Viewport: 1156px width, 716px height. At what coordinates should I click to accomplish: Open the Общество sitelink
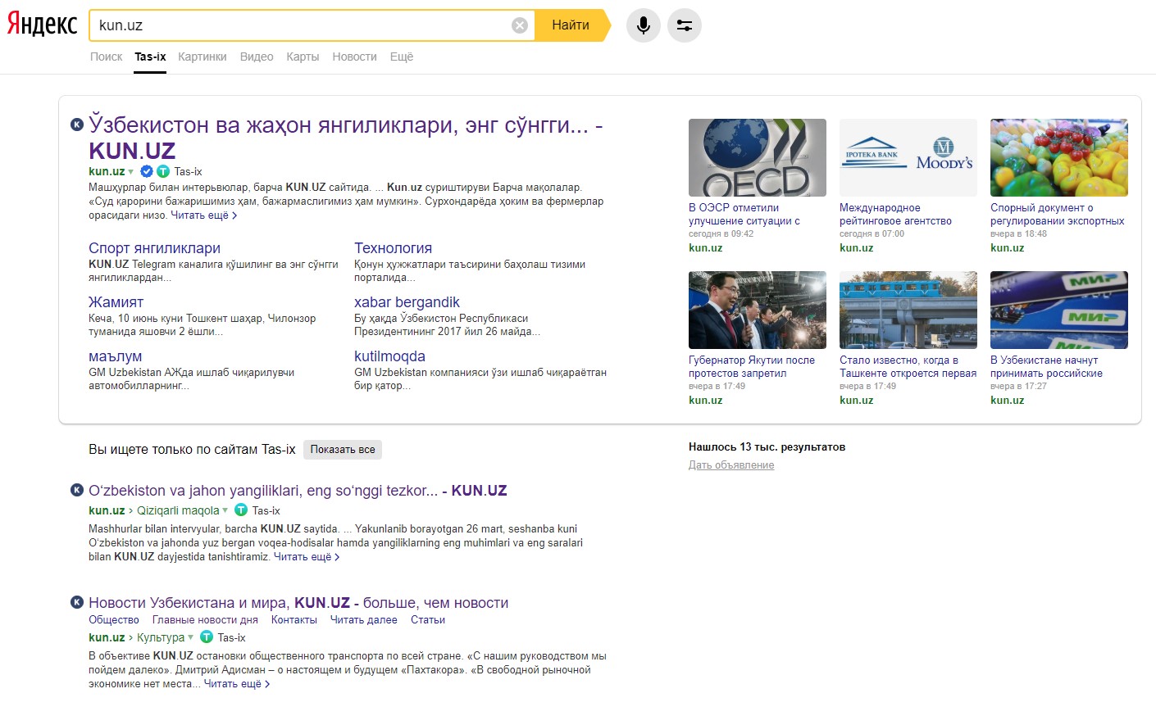tap(114, 620)
